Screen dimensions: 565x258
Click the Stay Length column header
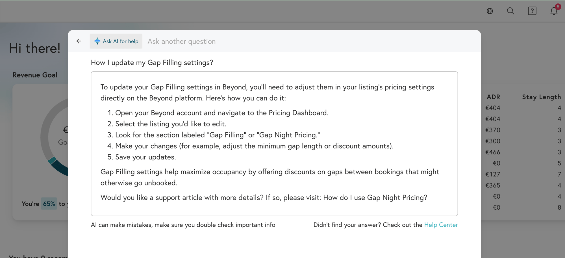541,97
